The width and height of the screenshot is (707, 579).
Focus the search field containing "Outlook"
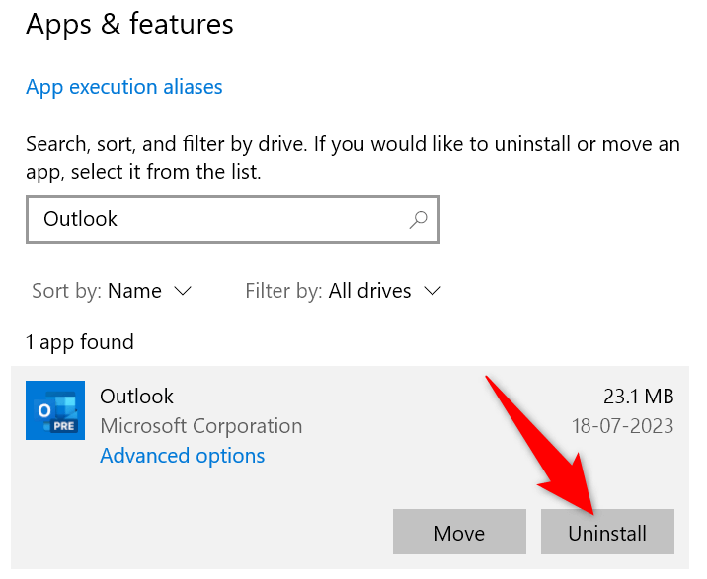(217, 219)
